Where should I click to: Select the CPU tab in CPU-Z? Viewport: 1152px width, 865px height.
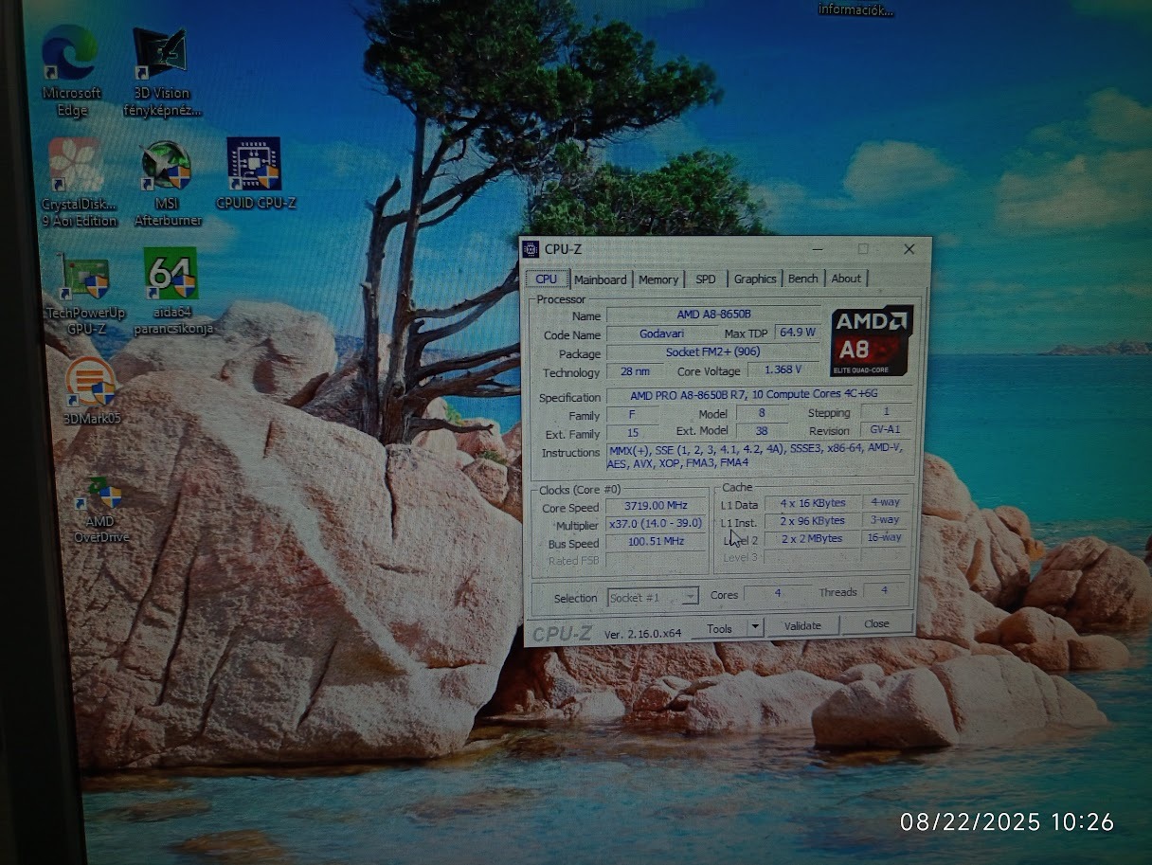(x=547, y=279)
